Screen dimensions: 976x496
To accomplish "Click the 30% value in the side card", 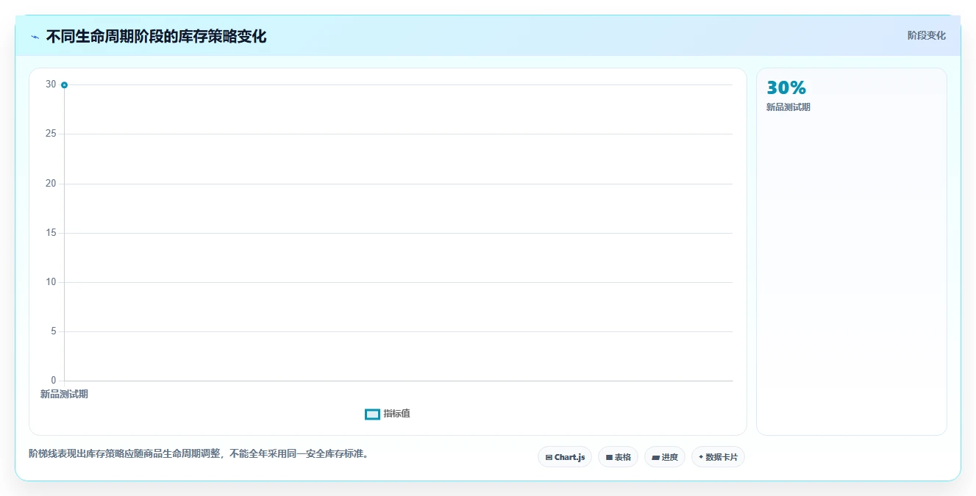I will (x=786, y=88).
